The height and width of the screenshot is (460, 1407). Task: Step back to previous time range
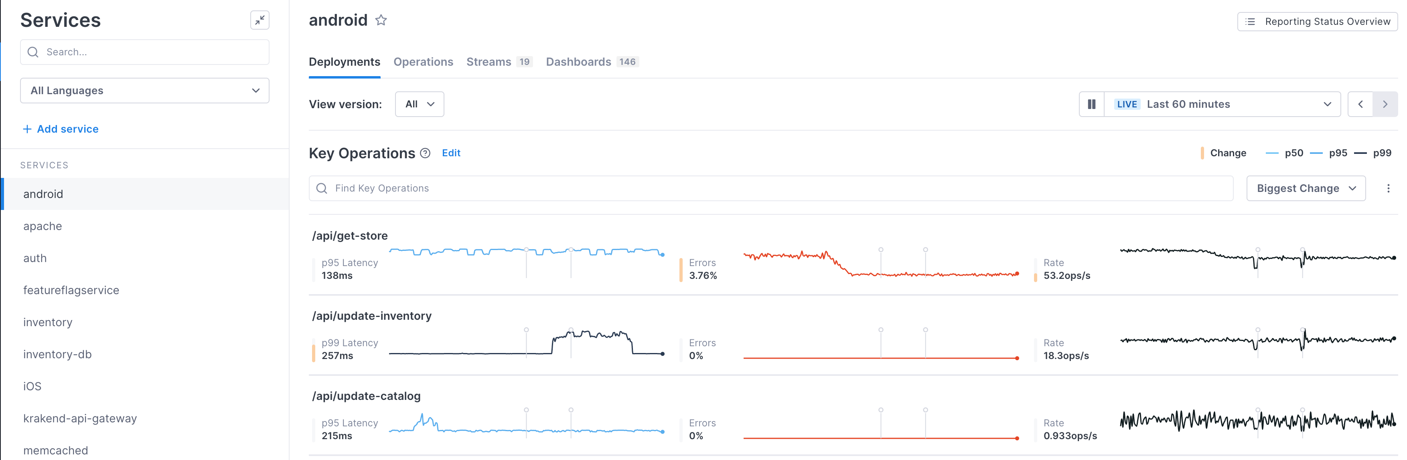(1360, 104)
